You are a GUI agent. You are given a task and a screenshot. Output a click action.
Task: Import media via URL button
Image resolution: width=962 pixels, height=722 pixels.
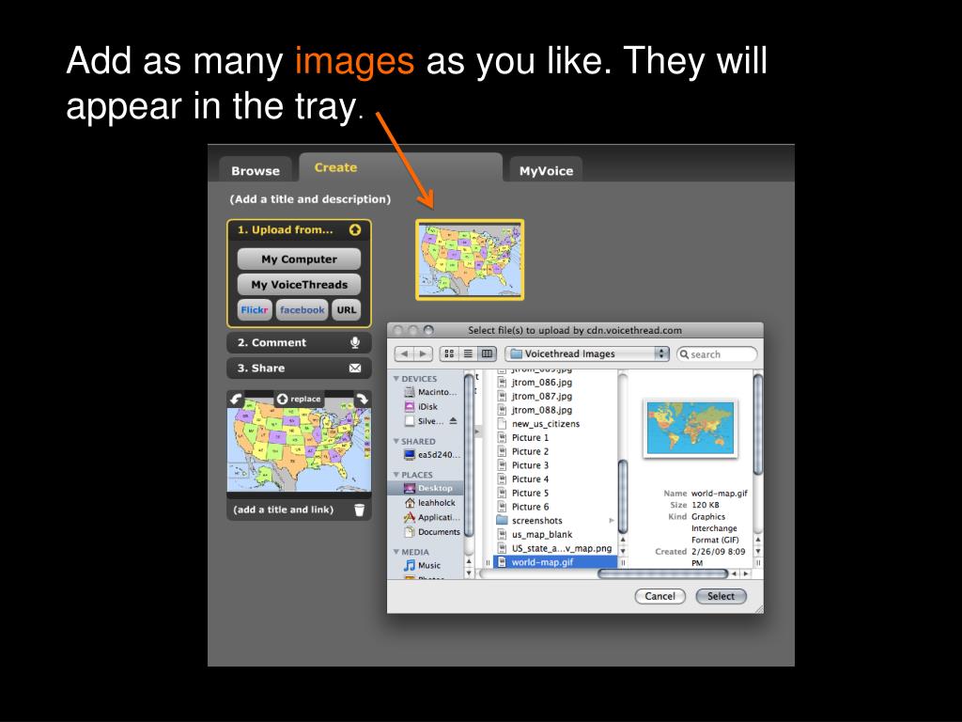point(346,310)
